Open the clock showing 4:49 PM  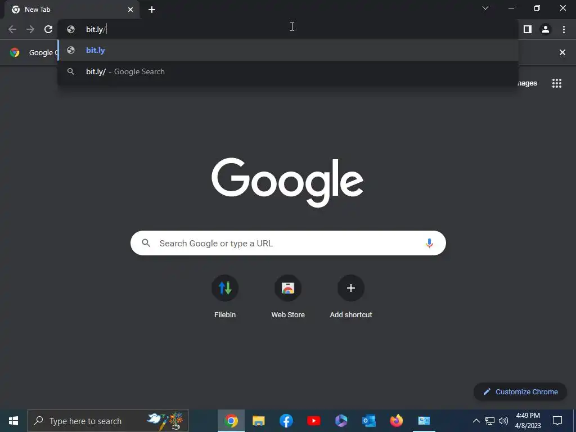point(528,421)
